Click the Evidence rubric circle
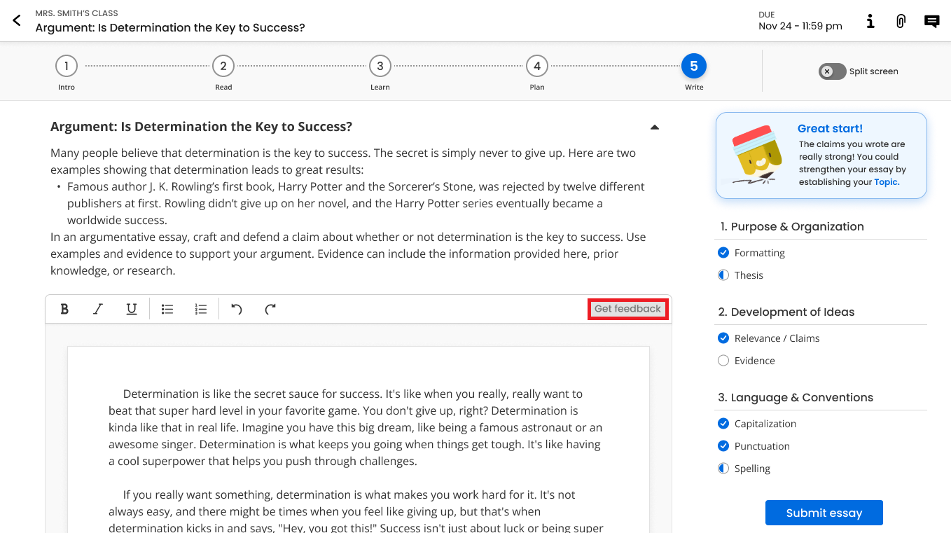 pyautogui.click(x=723, y=361)
